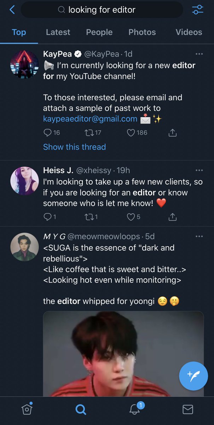
Task: Expand more options on KayPea's tweet
Action: pyautogui.click(x=199, y=54)
